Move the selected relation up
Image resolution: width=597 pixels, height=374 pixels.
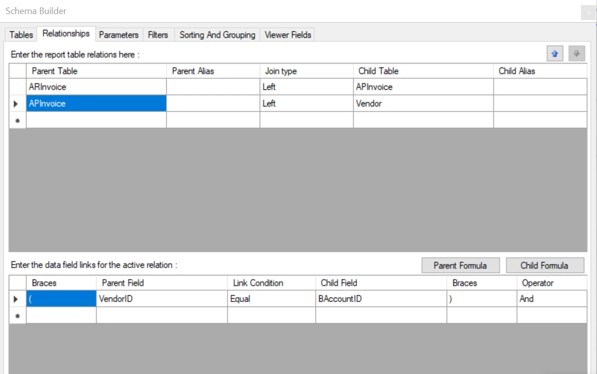click(x=555, y=54)
